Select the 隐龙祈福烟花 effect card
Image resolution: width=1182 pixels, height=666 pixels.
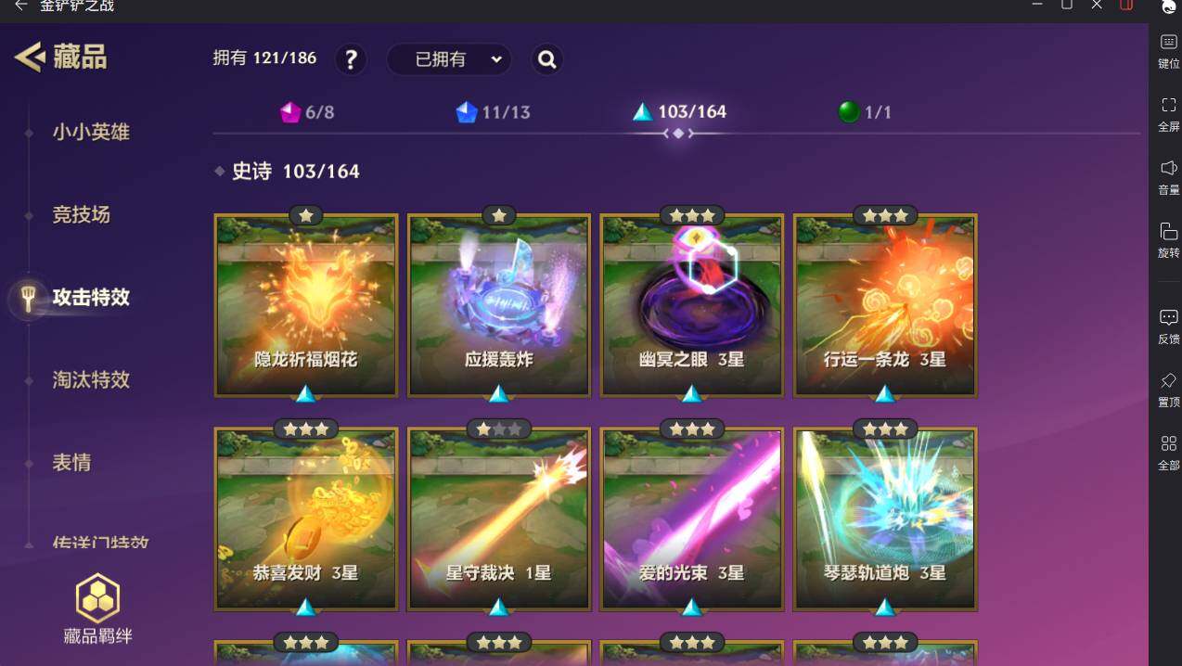point(306,305)
